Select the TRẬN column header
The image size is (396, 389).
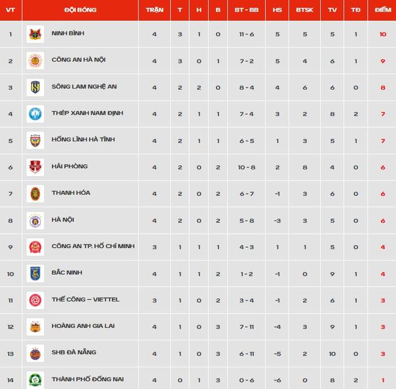pyautogui.click(x=154, y=10)
